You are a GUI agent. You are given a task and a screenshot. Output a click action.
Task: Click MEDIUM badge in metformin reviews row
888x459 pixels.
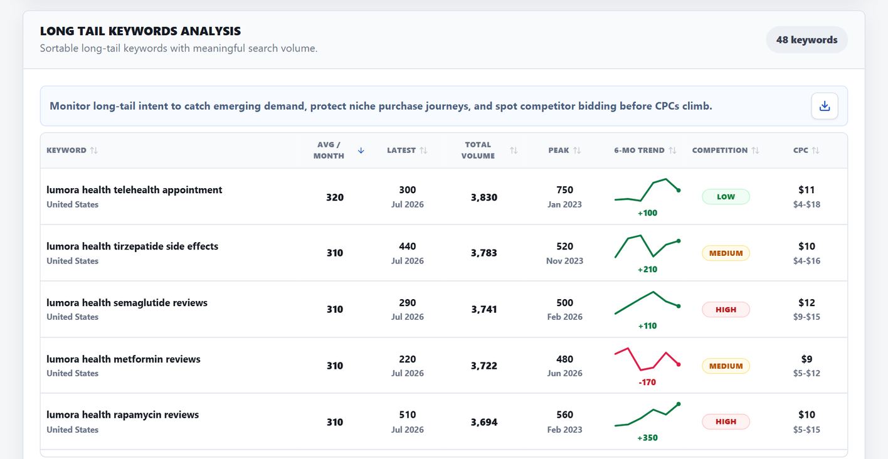tap(726, 366)
